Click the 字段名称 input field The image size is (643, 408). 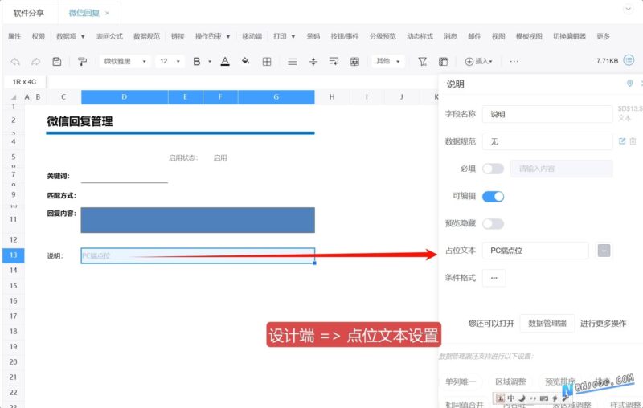(x=547, y=114)
